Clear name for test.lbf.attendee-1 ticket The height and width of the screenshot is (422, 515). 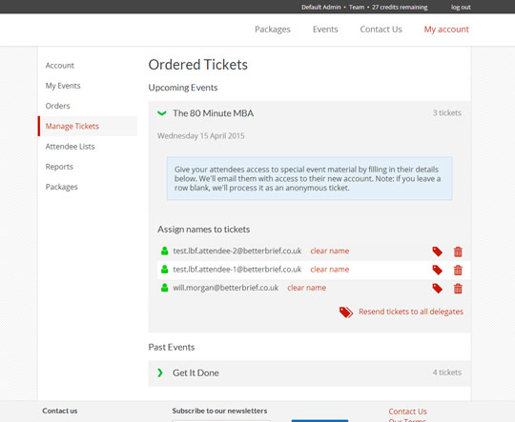click(x=330, y=270)
